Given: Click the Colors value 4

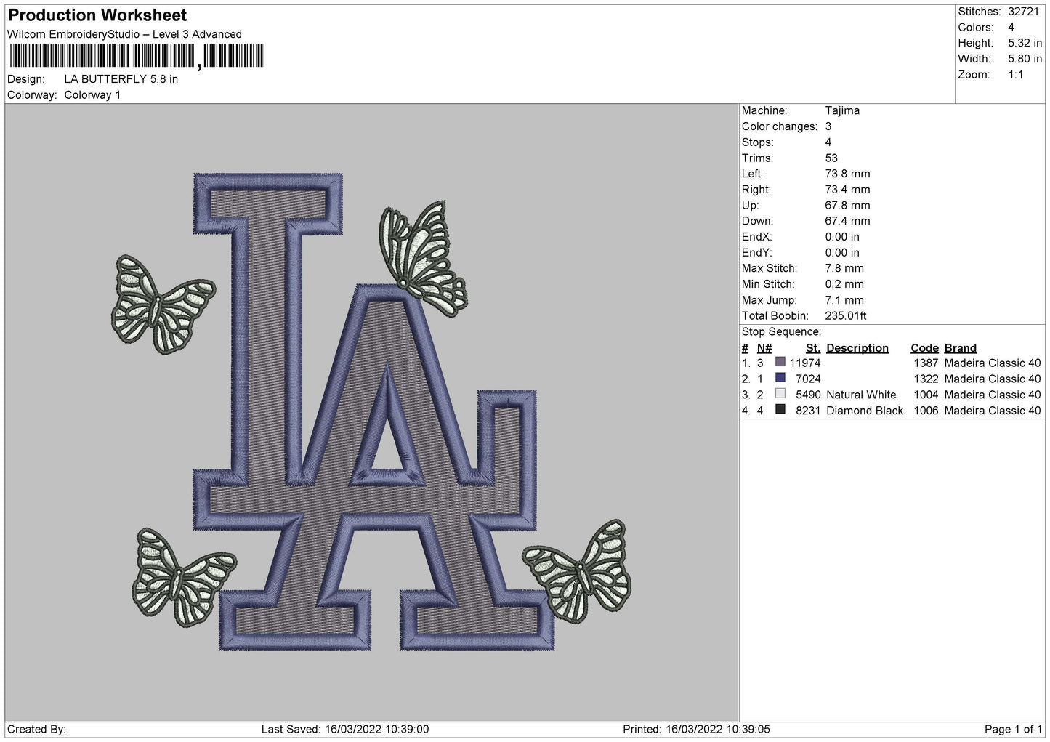Looking at the screenshot, I should click(1011, 28).
